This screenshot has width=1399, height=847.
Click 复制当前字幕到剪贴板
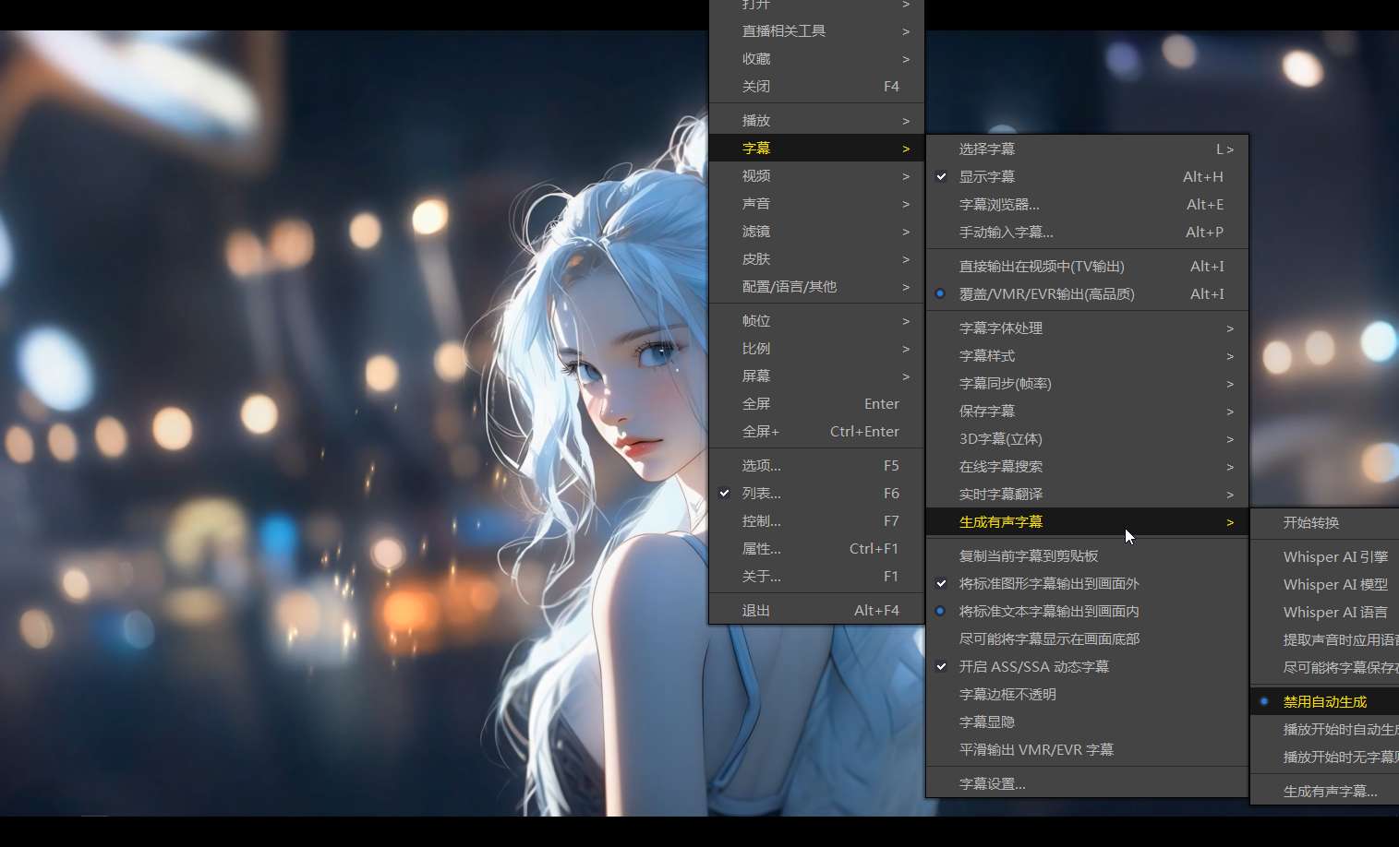pos(1087,555)
